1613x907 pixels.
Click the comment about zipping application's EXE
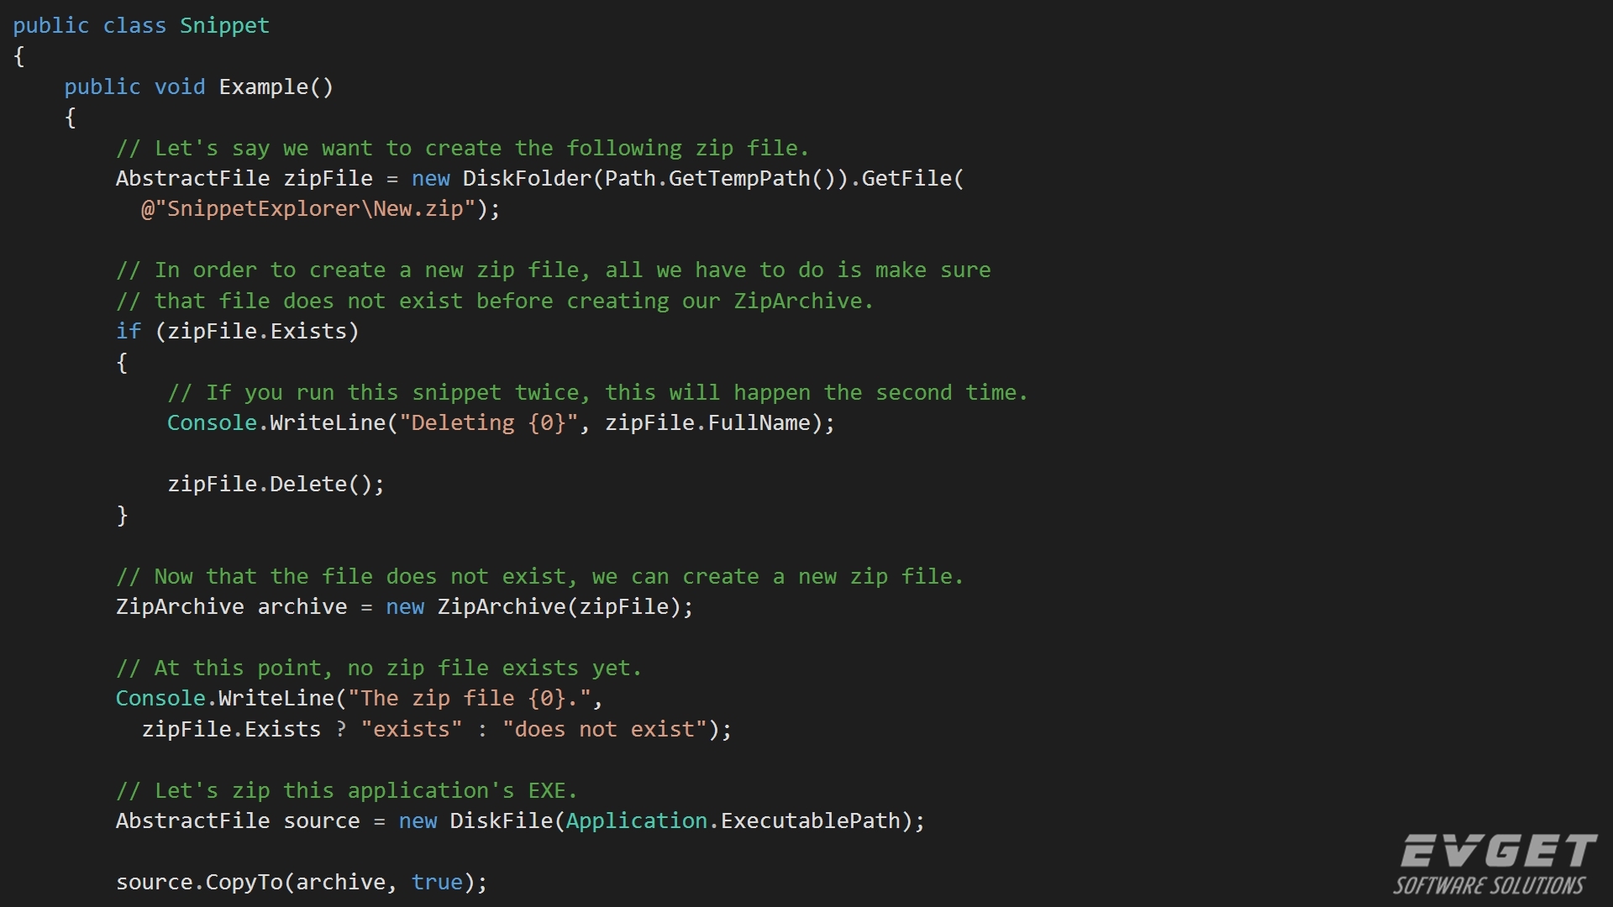pos(346,791)
